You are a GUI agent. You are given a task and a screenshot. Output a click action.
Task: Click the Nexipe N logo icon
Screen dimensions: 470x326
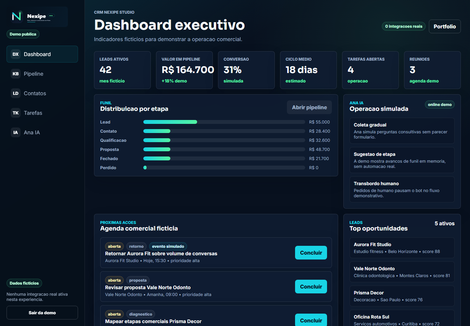(x=16, y=16)
